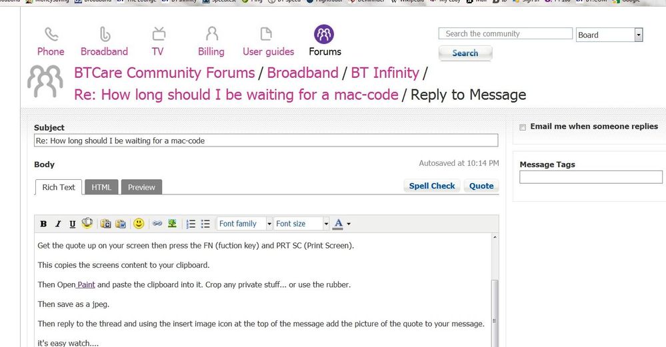
Task: Open the BTCare Community Forums breadcrumb link
Action: click(165, 73)
